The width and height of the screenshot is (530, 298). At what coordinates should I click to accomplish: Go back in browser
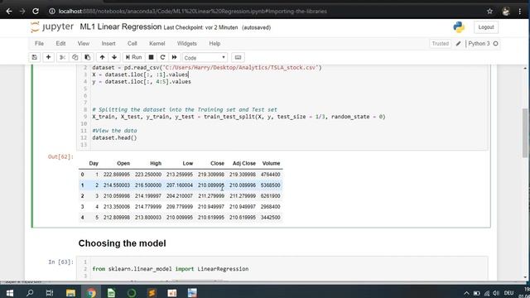tap(9, 11)
